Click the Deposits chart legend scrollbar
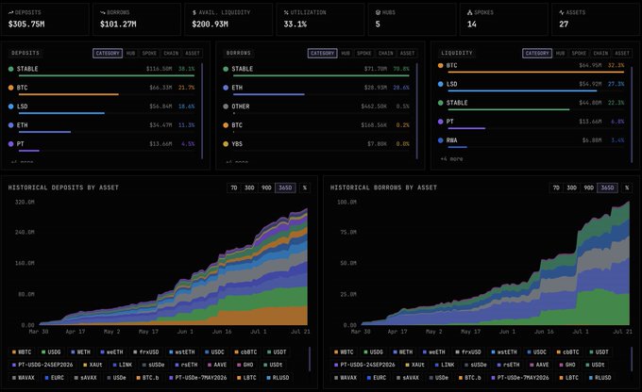 pos(309,359)
